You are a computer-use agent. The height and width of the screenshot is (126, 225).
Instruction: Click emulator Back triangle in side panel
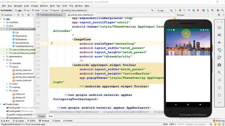pos(219,80)
